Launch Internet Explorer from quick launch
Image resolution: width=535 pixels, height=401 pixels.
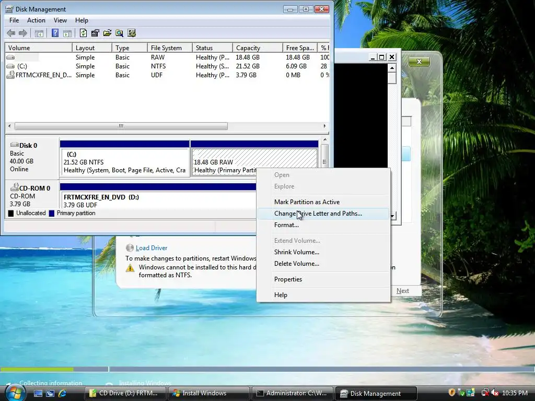click(x=63, y=393)
